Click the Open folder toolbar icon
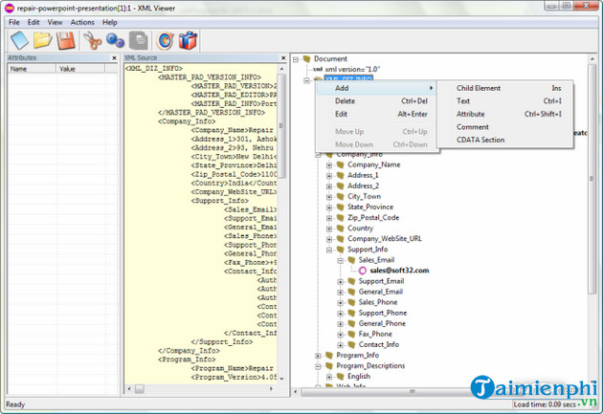Image resolution: width=603 pixels, height=414 pixels. [x=42, y=40]
